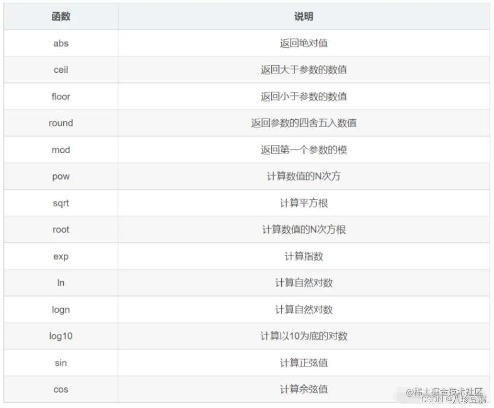This screenshot has width=494, height=408.
Task: Click the description '返回大于参数的数值'
Action: [x=304, y=69]
